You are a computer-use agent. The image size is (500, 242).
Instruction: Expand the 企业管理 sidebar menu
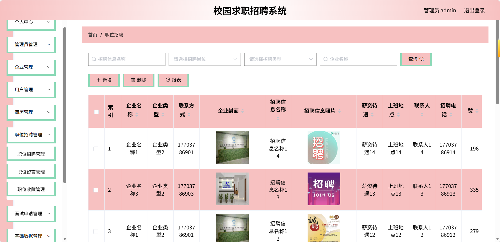[31, 67]
